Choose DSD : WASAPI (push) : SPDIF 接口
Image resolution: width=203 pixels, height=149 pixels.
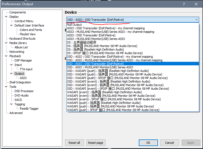click(x=133, y=78)
